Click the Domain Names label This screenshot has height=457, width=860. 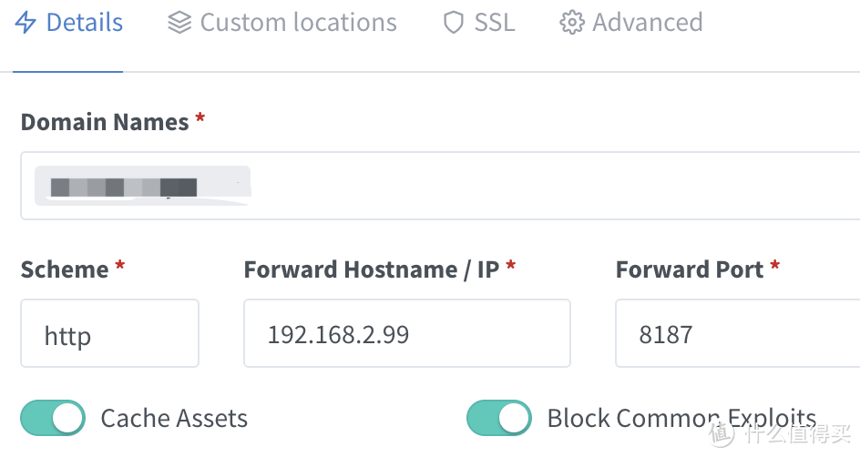(x=105, y=122)
